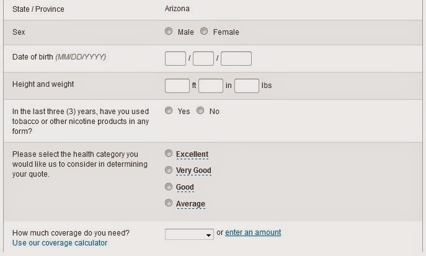Select the Good health category

pos(169,187)
